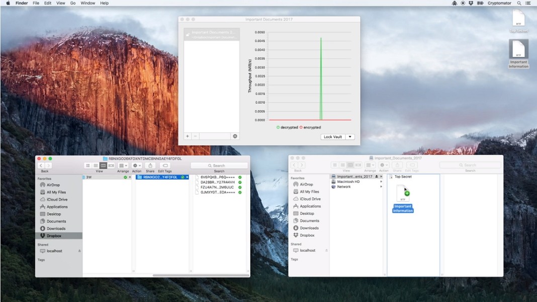This screenshot has width=537, height=302.
Task: Select the 3W folder row
Action: (x=107, y=177)
